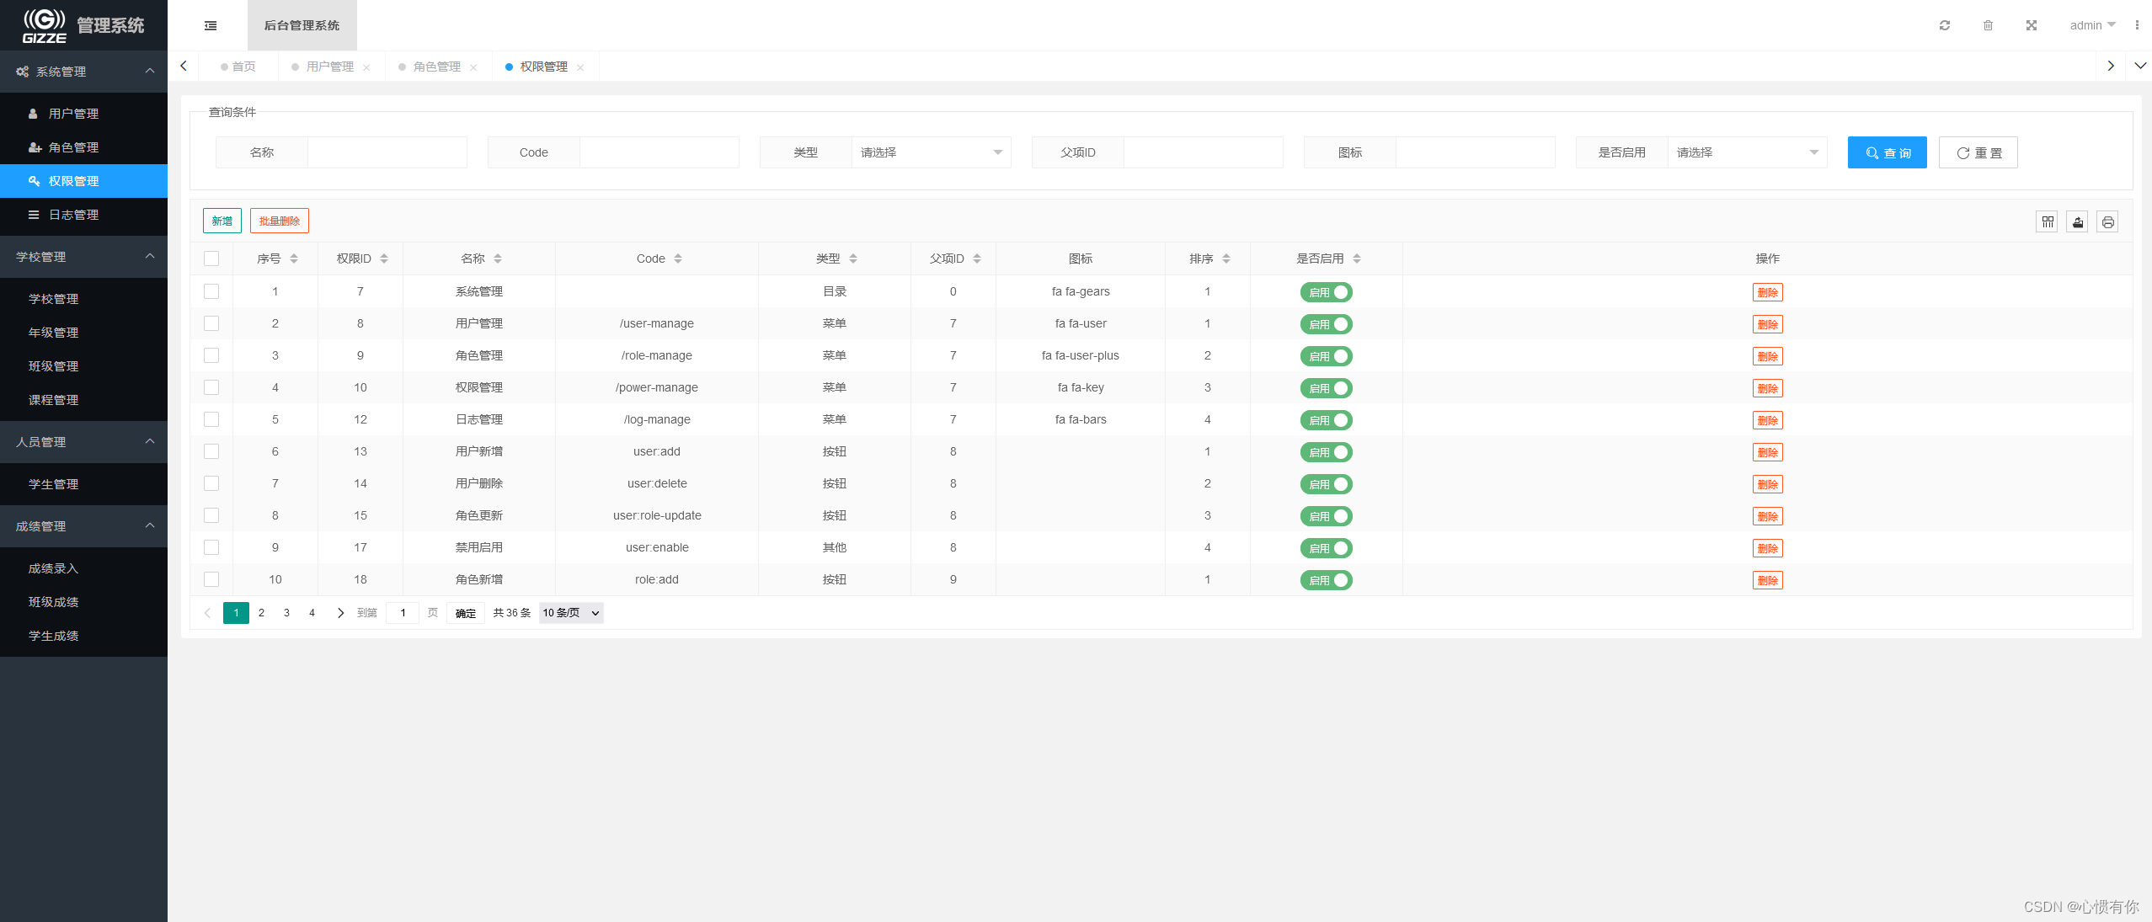Disable the 启用 switch for role:add row

pyautogui.click(x=1326, y=580)
